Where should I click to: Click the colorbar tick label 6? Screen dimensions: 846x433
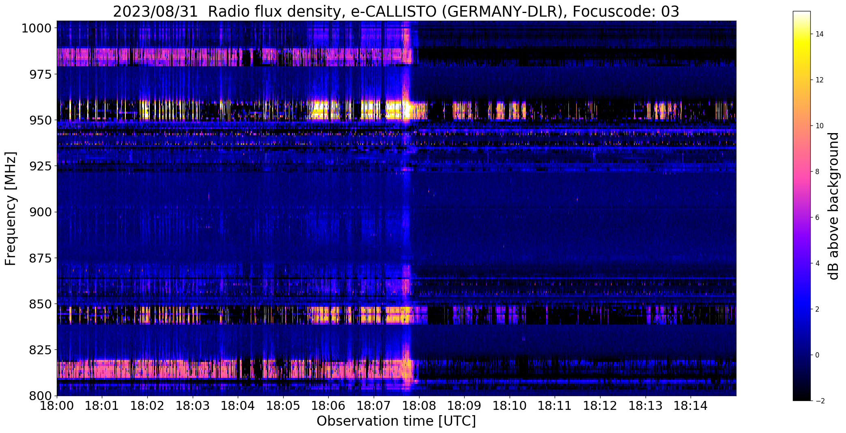click(817, 218)
